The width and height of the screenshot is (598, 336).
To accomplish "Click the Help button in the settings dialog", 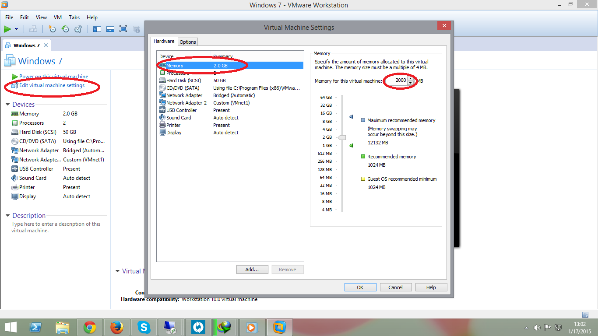I will 431,287.
